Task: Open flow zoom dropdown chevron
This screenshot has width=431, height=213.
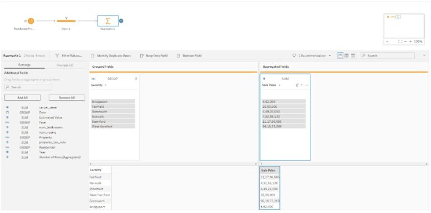Action: click(x=387, y=41)
